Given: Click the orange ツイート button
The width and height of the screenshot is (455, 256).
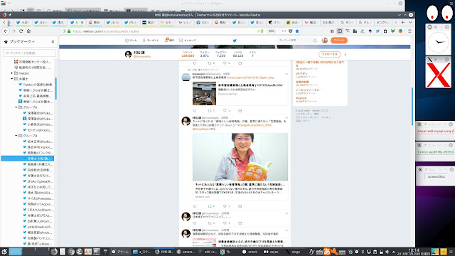Looking at the screenshot, I should tap(339, 41).
